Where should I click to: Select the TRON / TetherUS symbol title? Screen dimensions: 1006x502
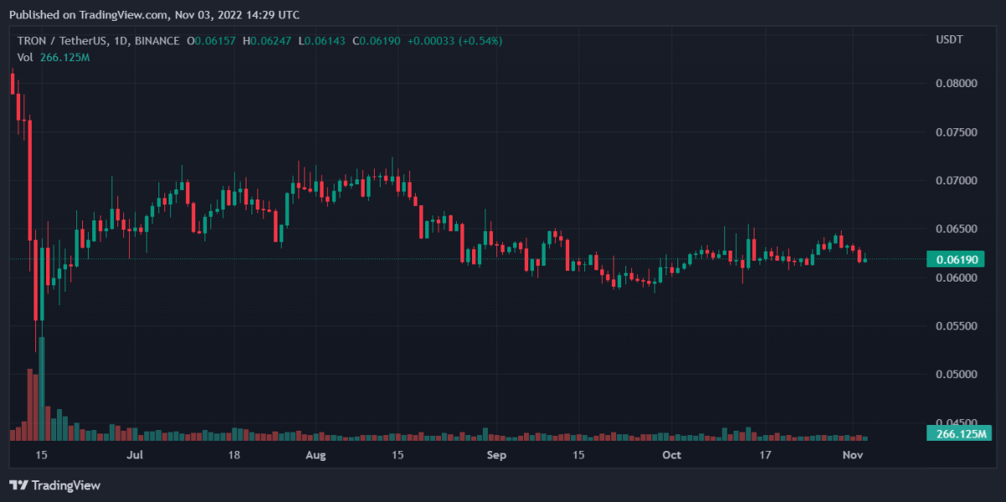99,40
